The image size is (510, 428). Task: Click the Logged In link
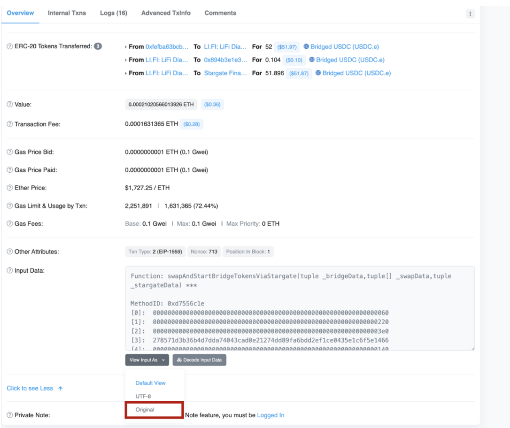click(270, 415)
